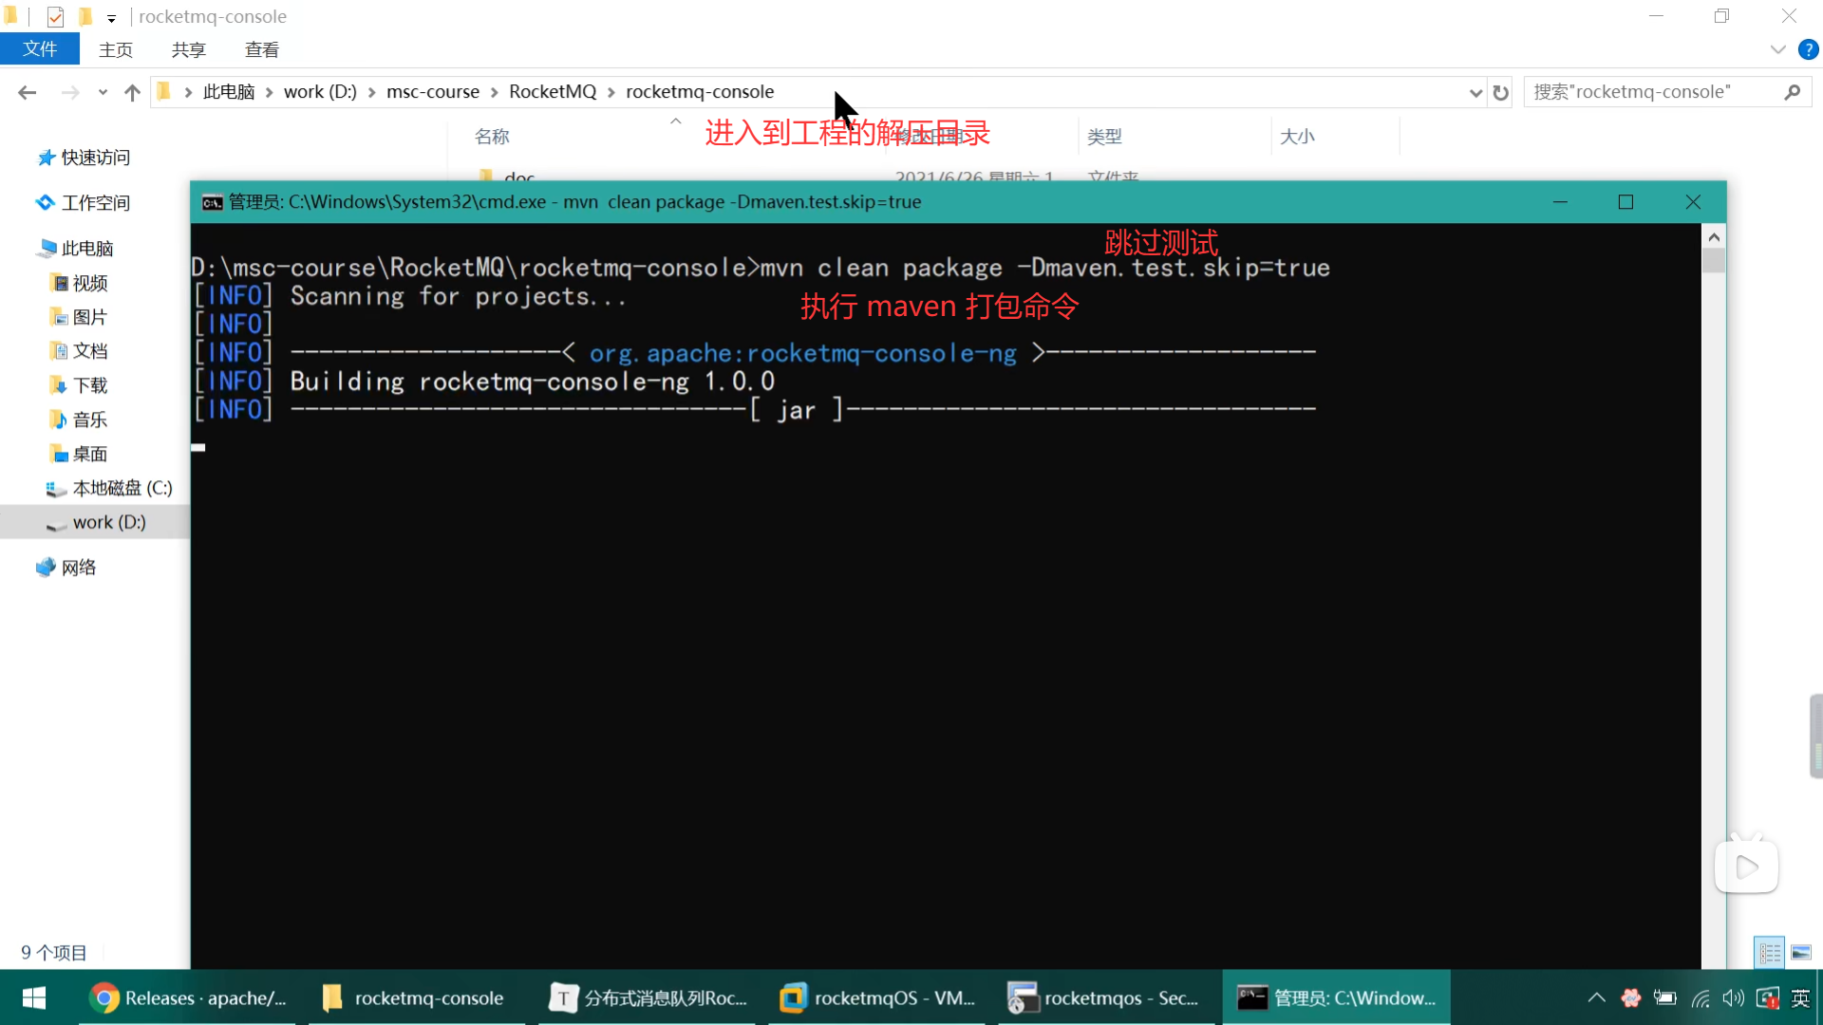Click the Back navigation arrow
This screenshot has height=1025, width=1823.
tap(27, 92)
